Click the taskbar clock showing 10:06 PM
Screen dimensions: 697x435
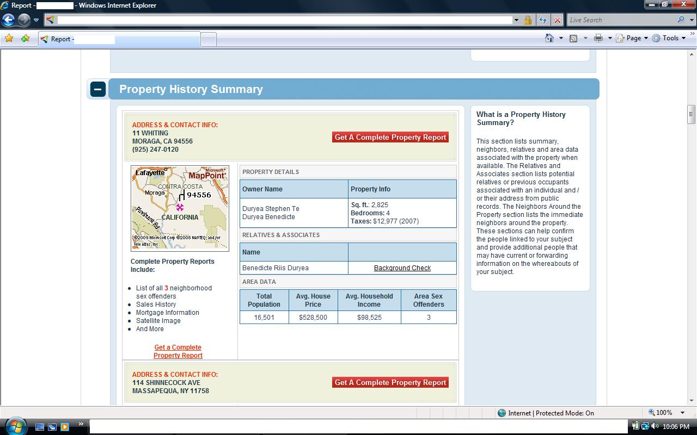677,427
